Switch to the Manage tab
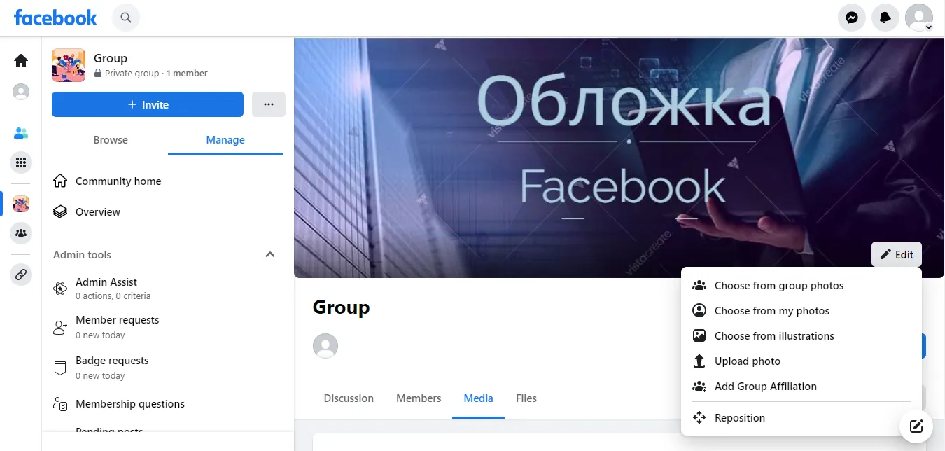Screen dimensions: 945x451 225,140
